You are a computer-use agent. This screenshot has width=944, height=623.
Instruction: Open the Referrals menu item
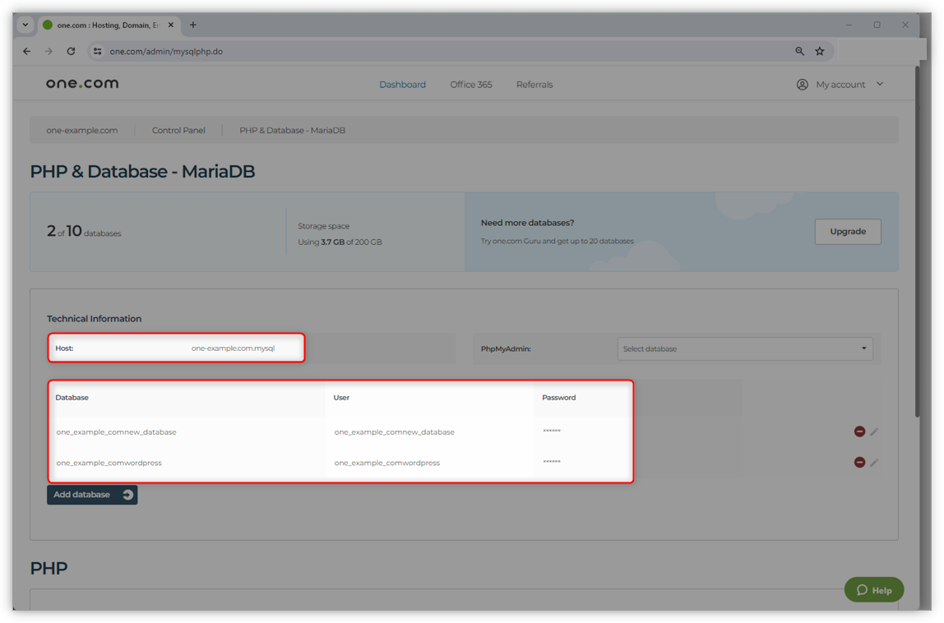534,85
